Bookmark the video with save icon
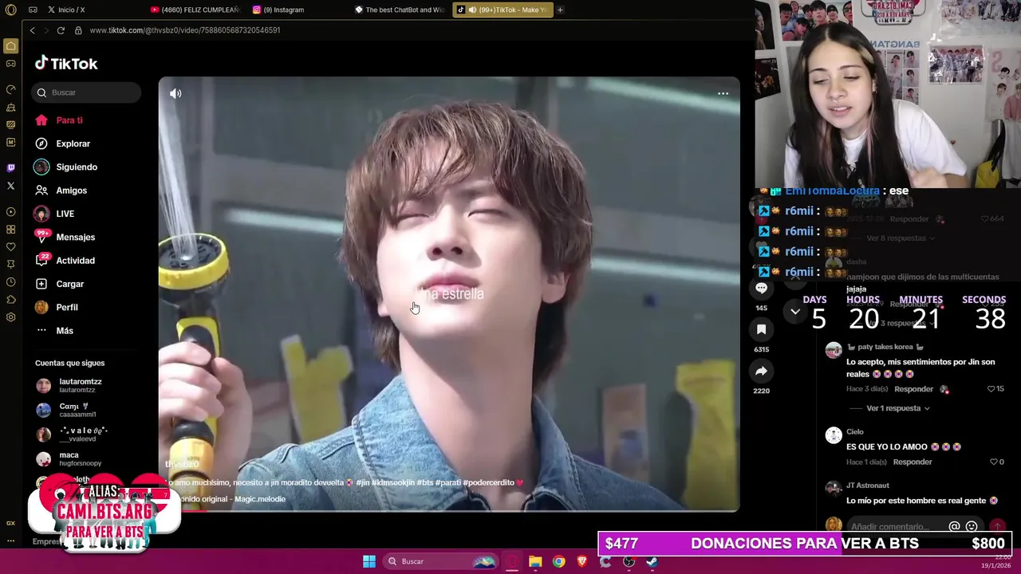This screenshot has width=1021, height=574. (761, 329)
